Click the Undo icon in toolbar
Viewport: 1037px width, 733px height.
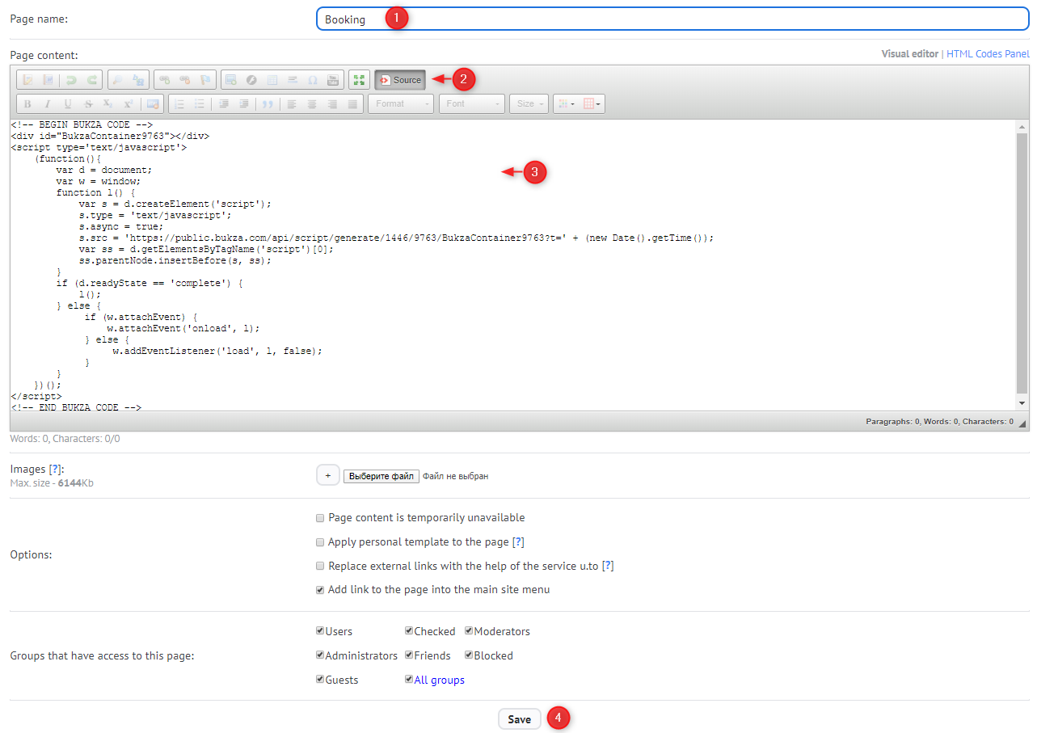[x=71, y=80]
